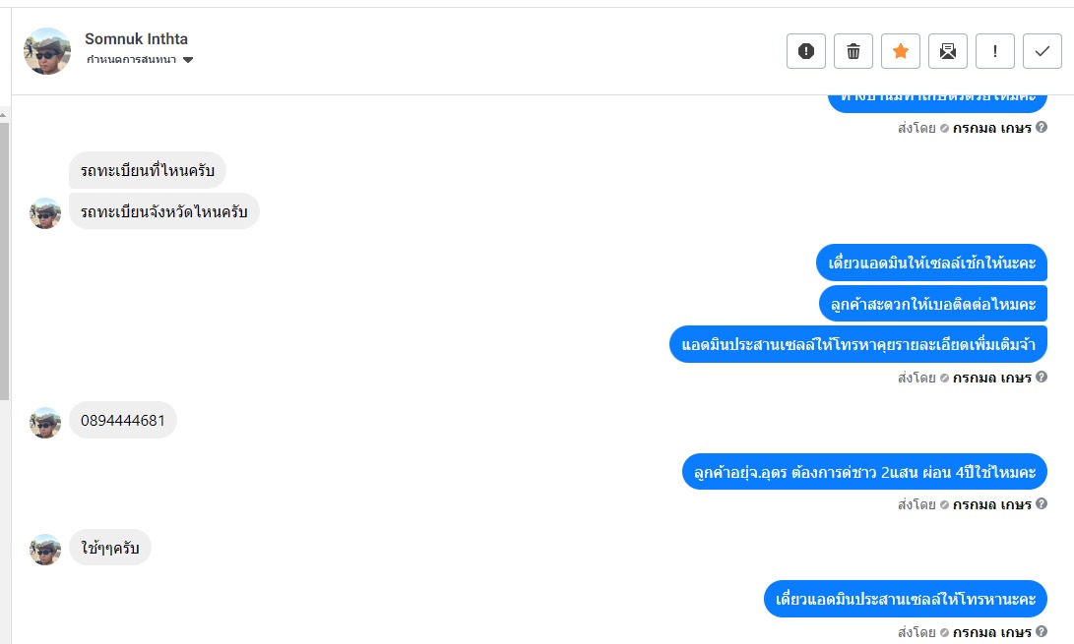1074x644 pixels.
Task: Toggle the orange follow-up star
Action: point(900,51)
